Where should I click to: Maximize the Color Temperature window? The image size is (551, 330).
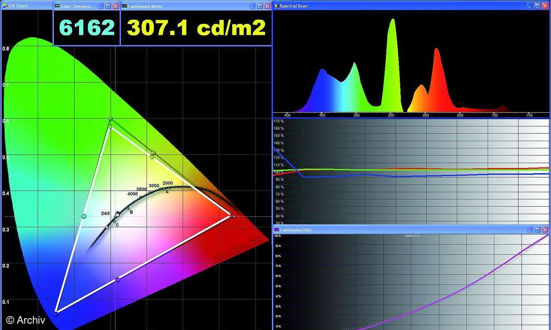point(108,6)
